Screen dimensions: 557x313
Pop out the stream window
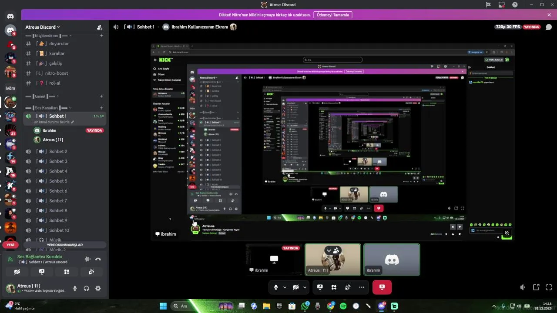536,287
